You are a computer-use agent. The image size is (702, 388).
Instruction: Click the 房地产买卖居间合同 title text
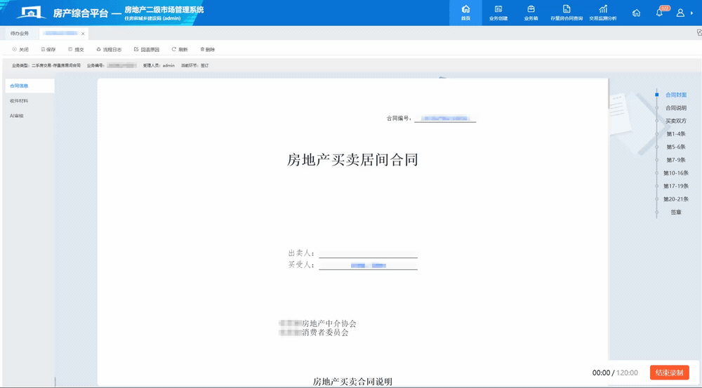tap(352, 160)
